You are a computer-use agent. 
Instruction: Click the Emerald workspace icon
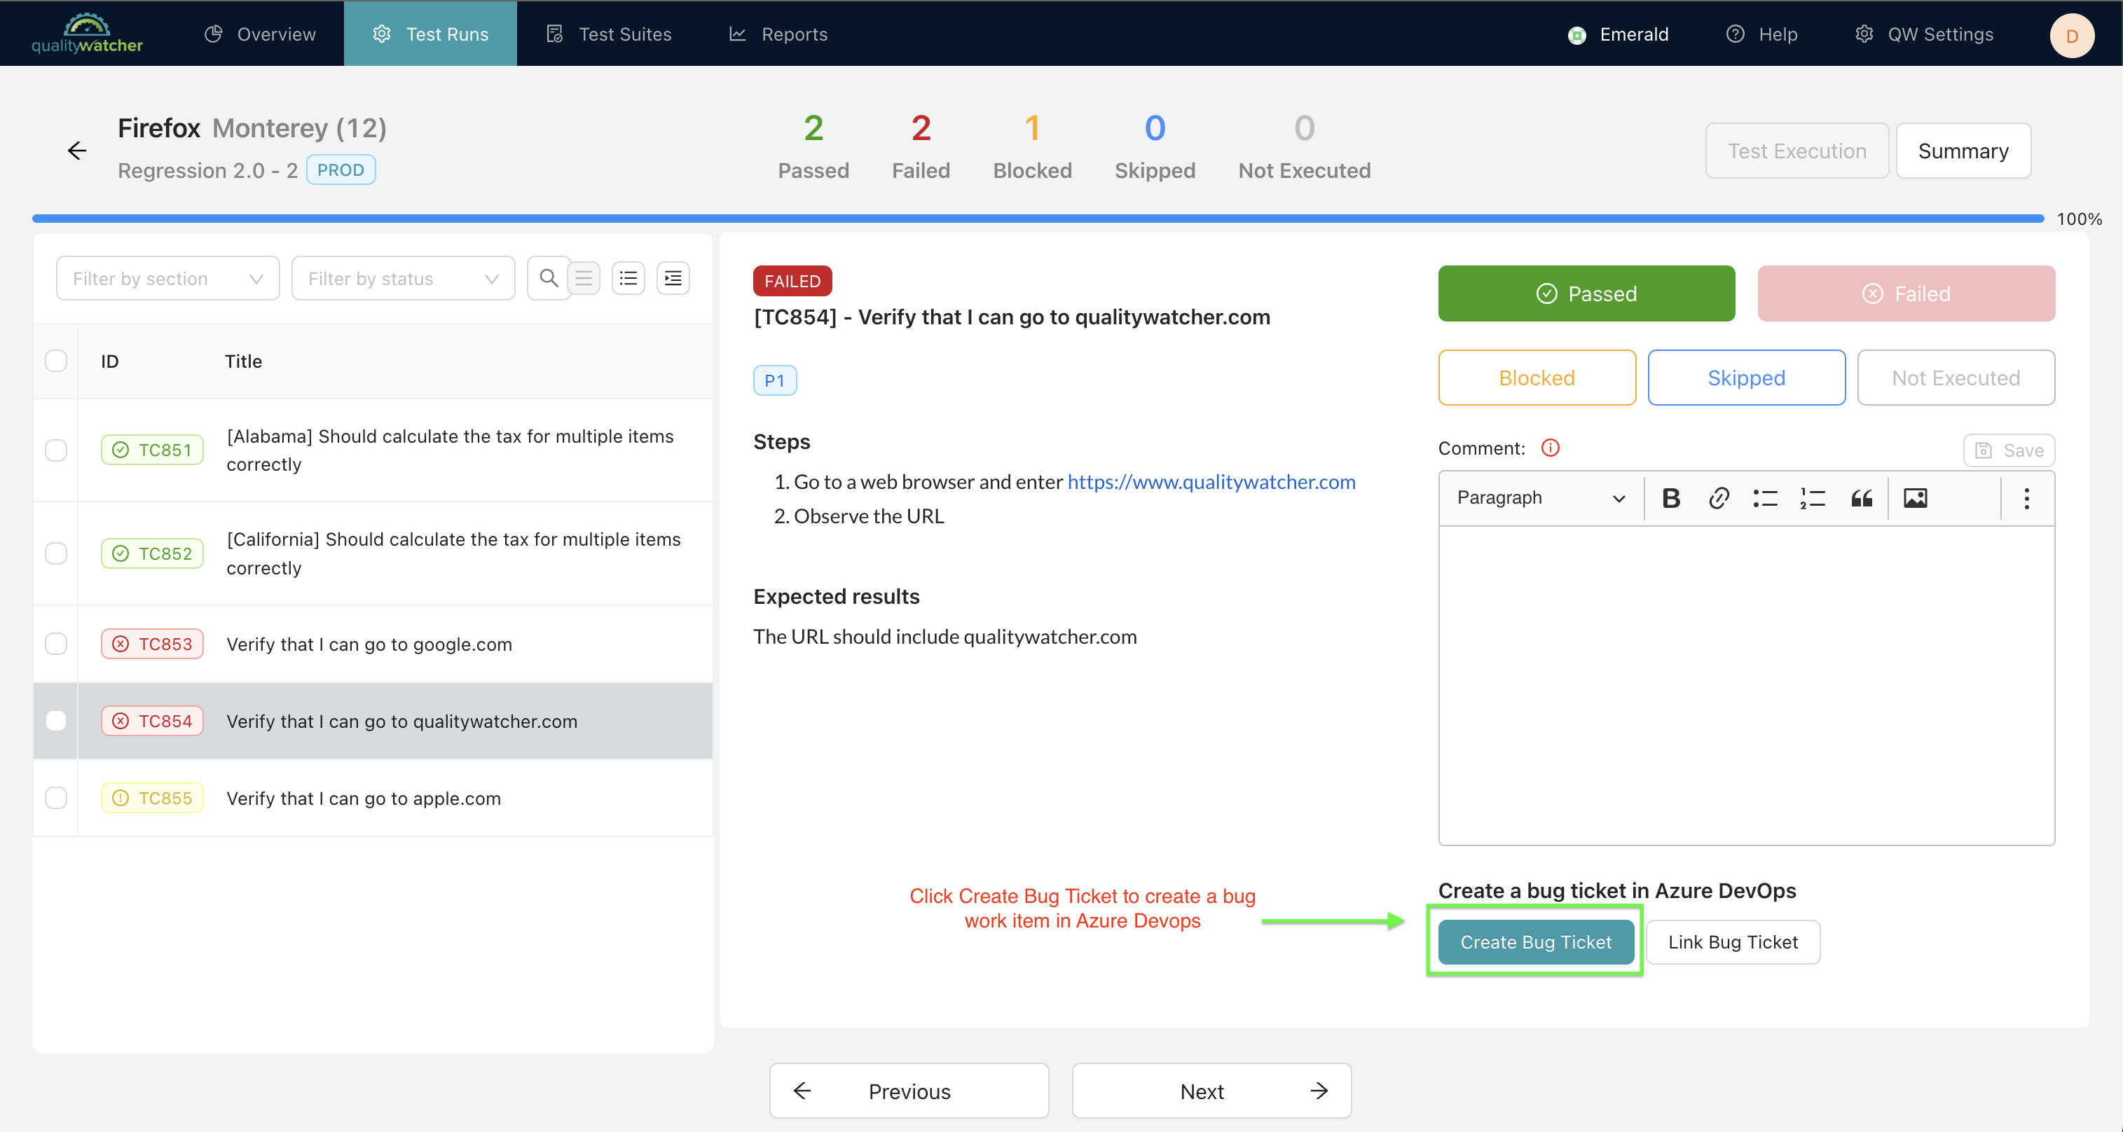tap(1576, 34)
